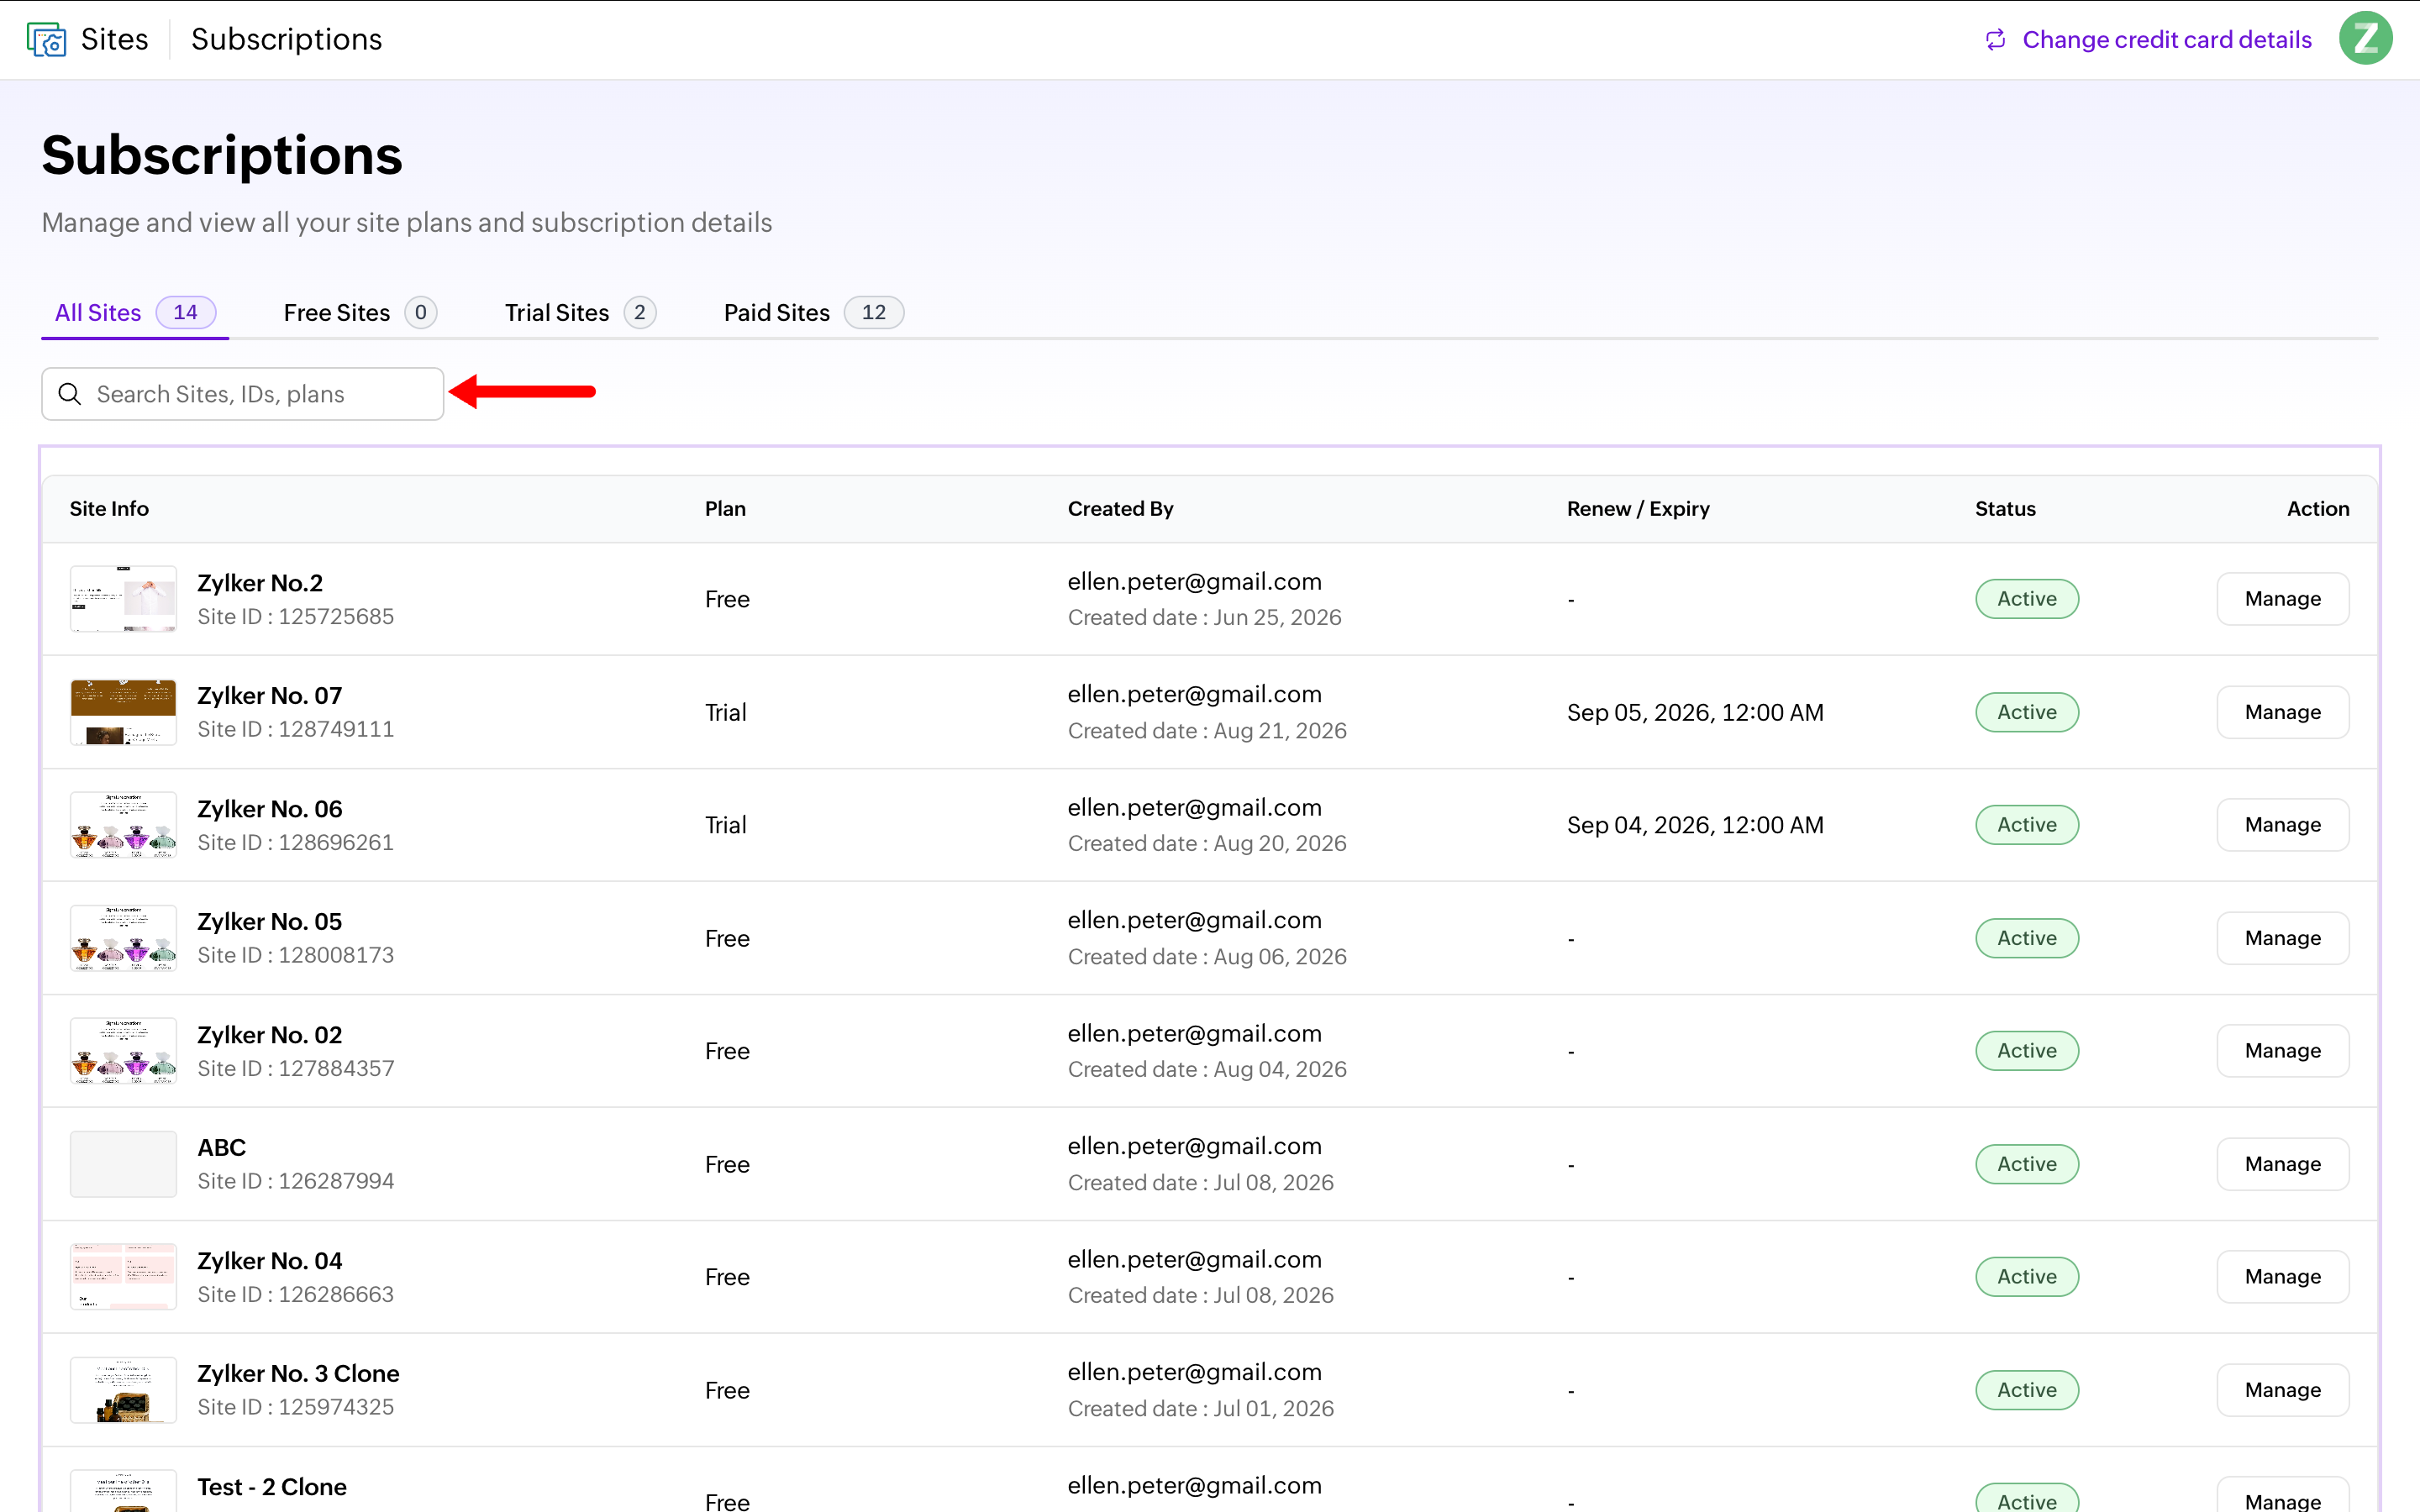Image resolution: width=2420 pixels, height=1512 pixels.
Task: Open Change credit card details link
Action: point(2167,40)
